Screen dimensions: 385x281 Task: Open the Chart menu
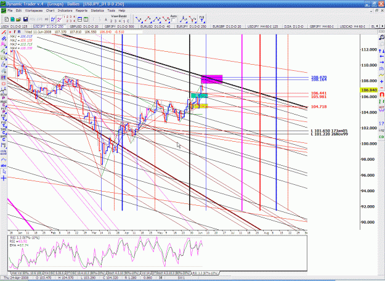[50, 10]
